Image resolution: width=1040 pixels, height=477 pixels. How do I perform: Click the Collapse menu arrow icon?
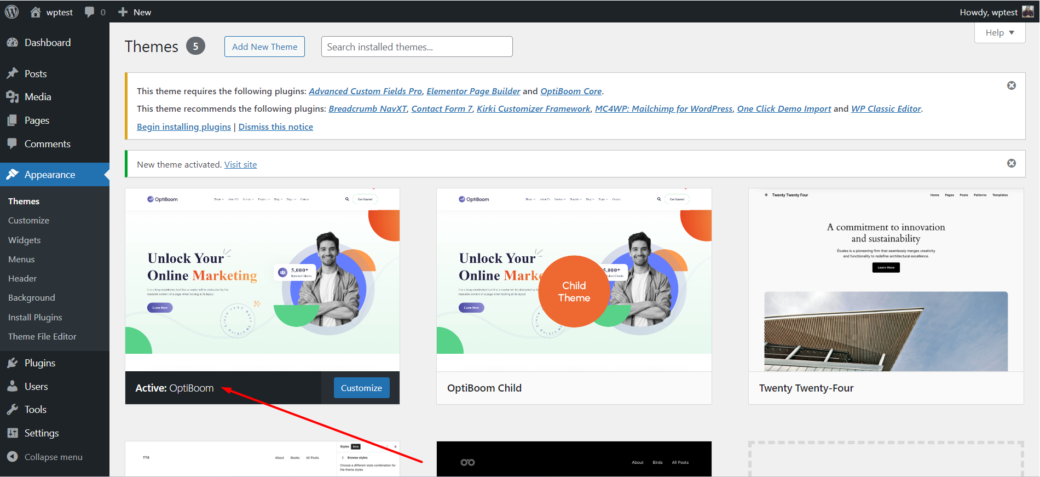click(x=12, y=457)
